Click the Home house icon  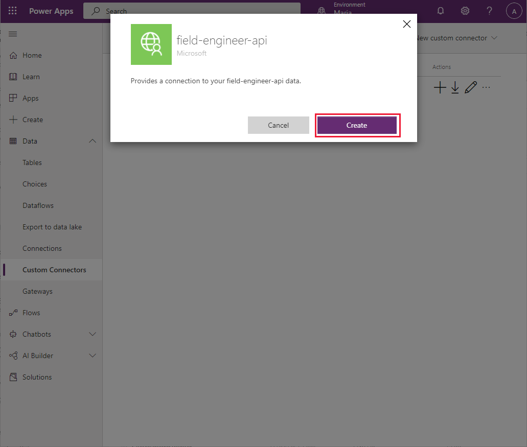coord(13,55)
